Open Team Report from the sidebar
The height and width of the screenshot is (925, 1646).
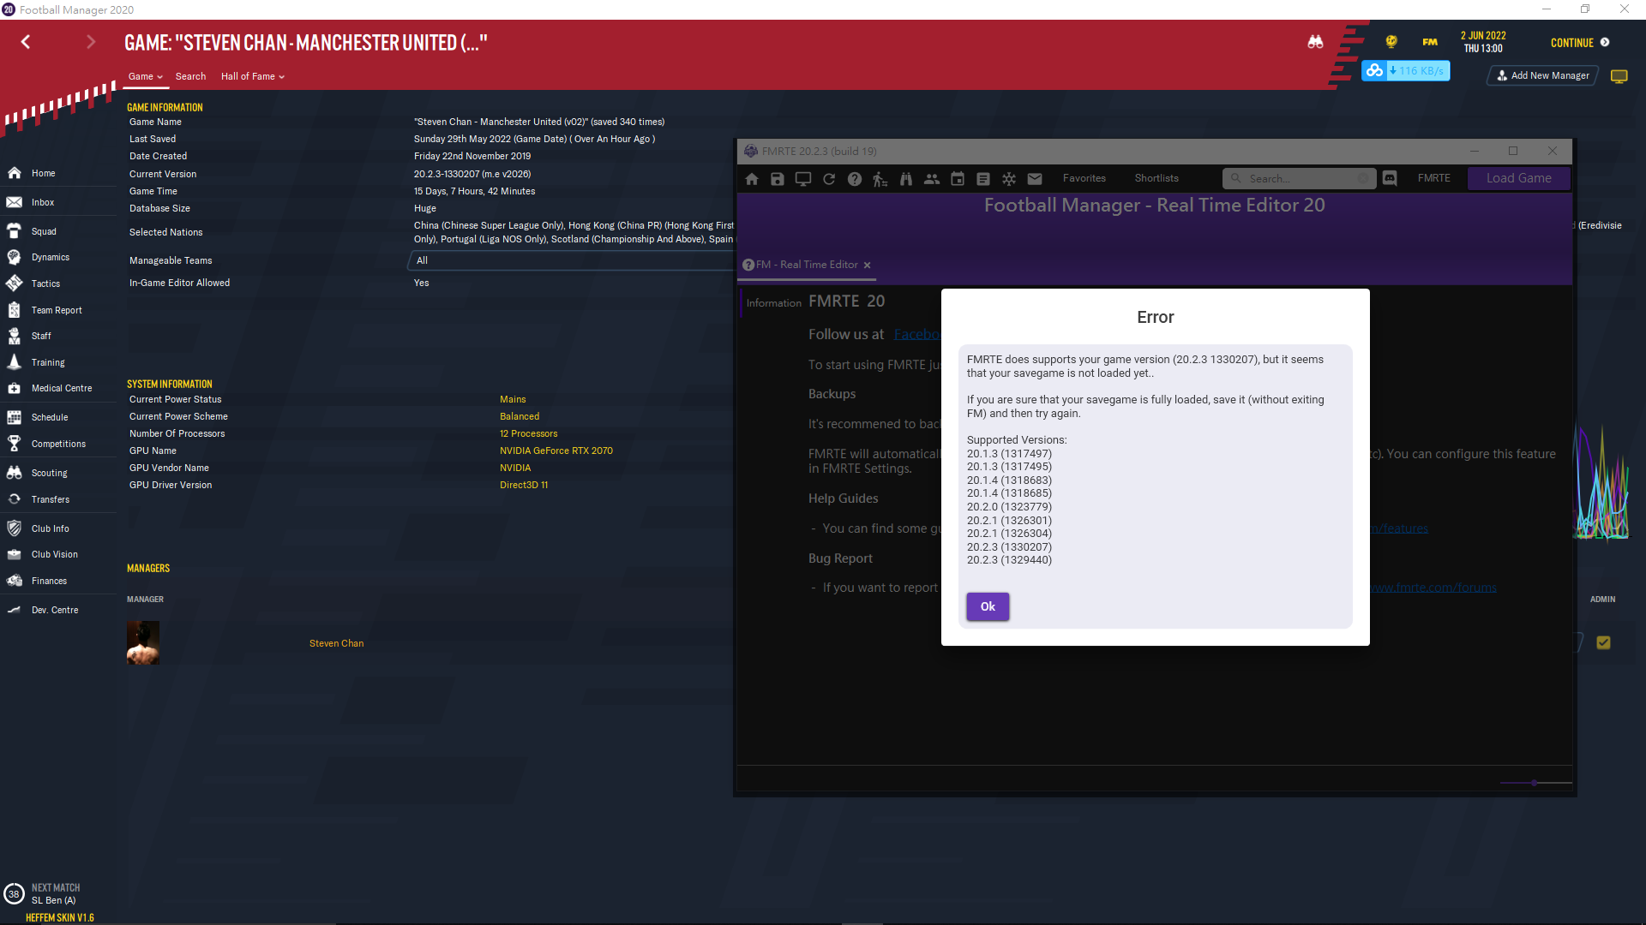(57, 310)
